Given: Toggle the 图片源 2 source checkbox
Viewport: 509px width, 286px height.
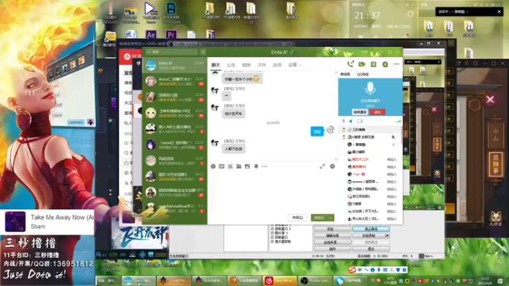Looking at the screenshot, I should pos(272,233).
